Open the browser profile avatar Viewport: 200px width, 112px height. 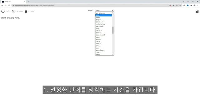(194, 6)
